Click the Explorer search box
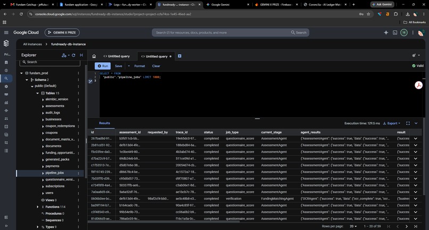 coord(50,62)
